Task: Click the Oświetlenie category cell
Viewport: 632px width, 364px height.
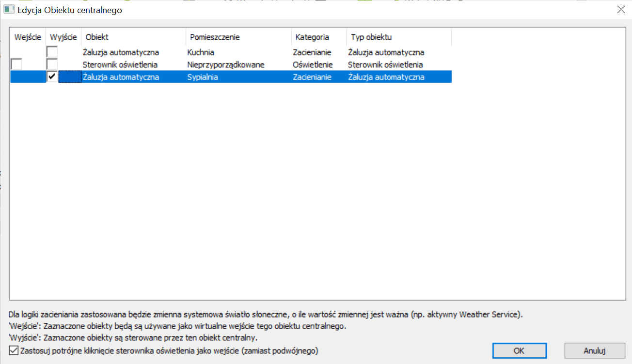Action: [313, 65]
